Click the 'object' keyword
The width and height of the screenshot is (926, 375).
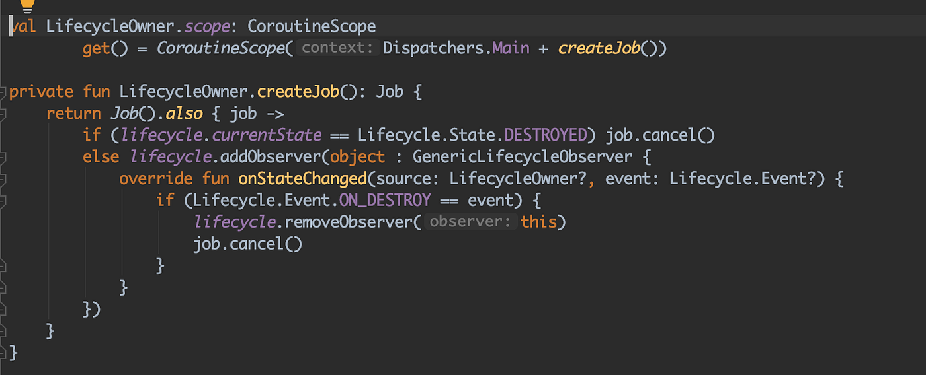click(x=357, y=157)
